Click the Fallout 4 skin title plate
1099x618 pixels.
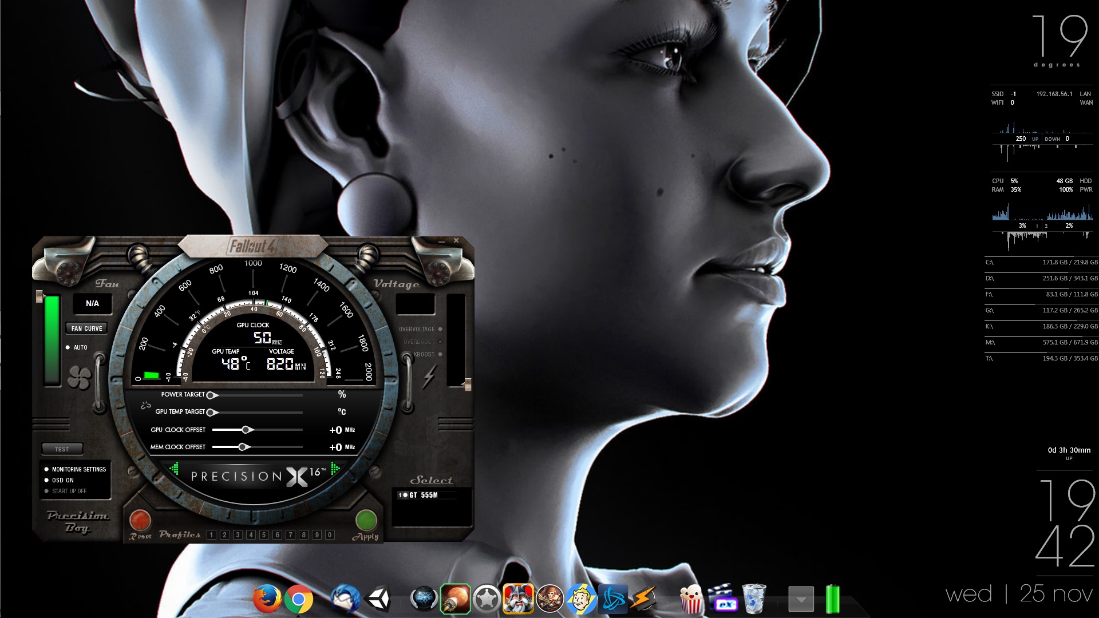click(x=252, y=246)
